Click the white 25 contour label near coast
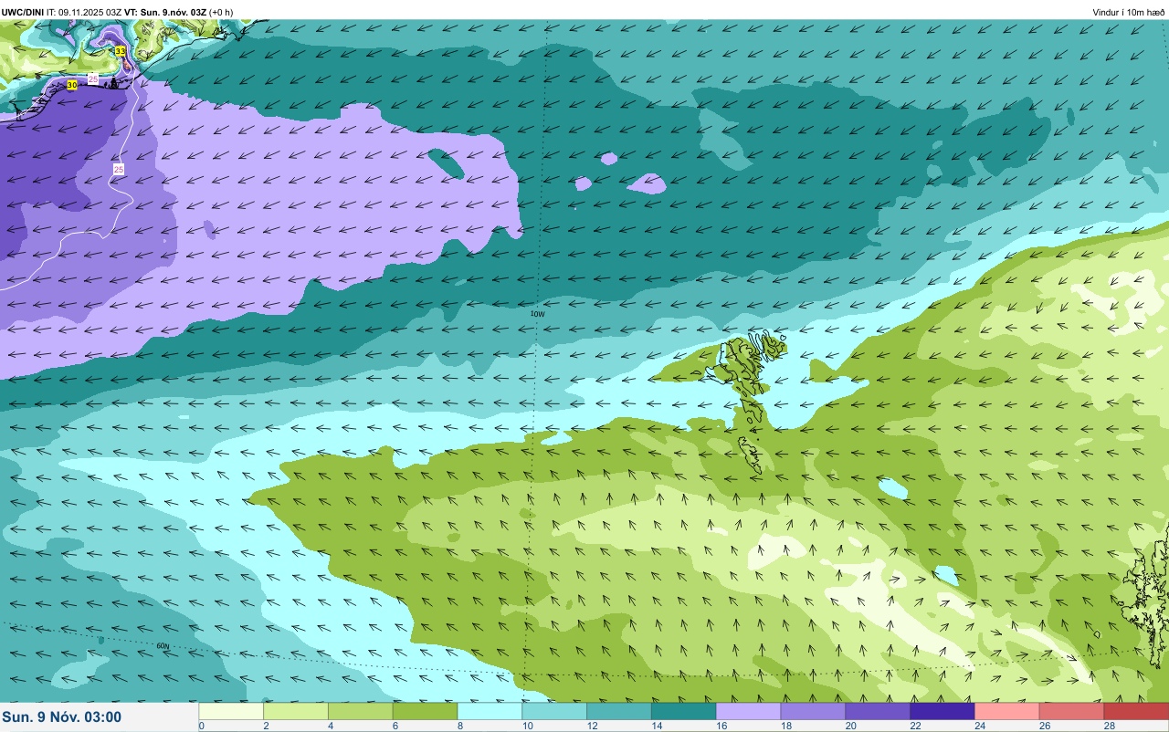Viewport: 1169px width, 732px height. tap(93, 80)
